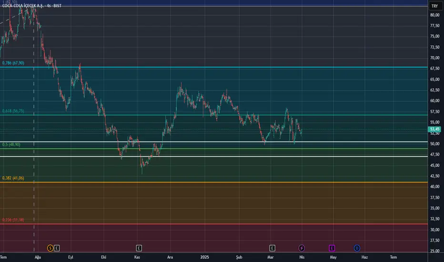Click the current price label 53,45

pos(434,129)
